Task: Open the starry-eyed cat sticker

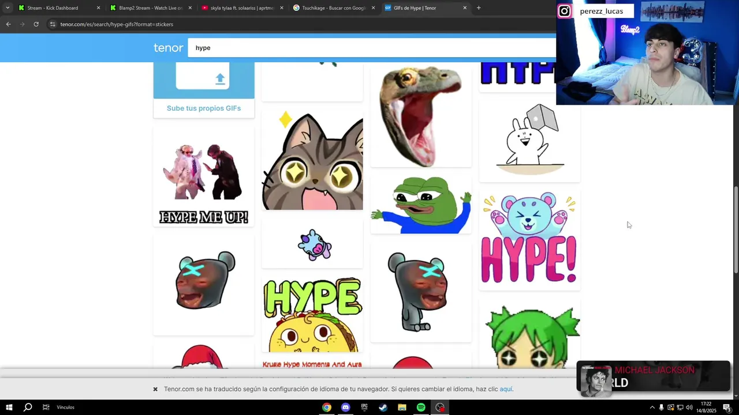Action: [x=312, y=160]
